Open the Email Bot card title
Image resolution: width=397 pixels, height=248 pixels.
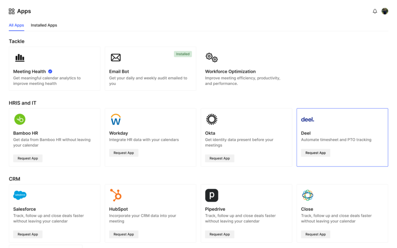point(119,72)
